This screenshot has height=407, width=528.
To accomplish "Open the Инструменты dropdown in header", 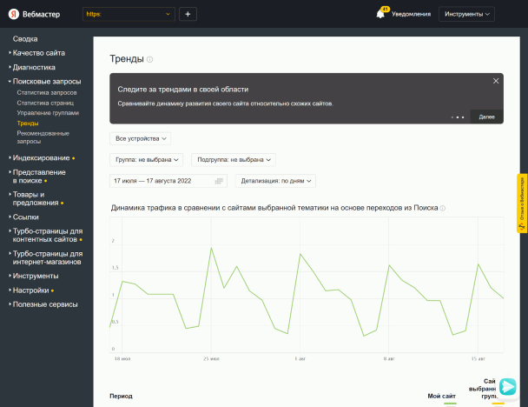I will [468, 14].
